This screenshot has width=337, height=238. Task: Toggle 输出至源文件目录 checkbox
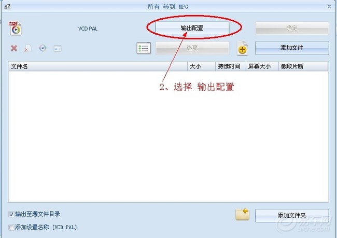11,214
